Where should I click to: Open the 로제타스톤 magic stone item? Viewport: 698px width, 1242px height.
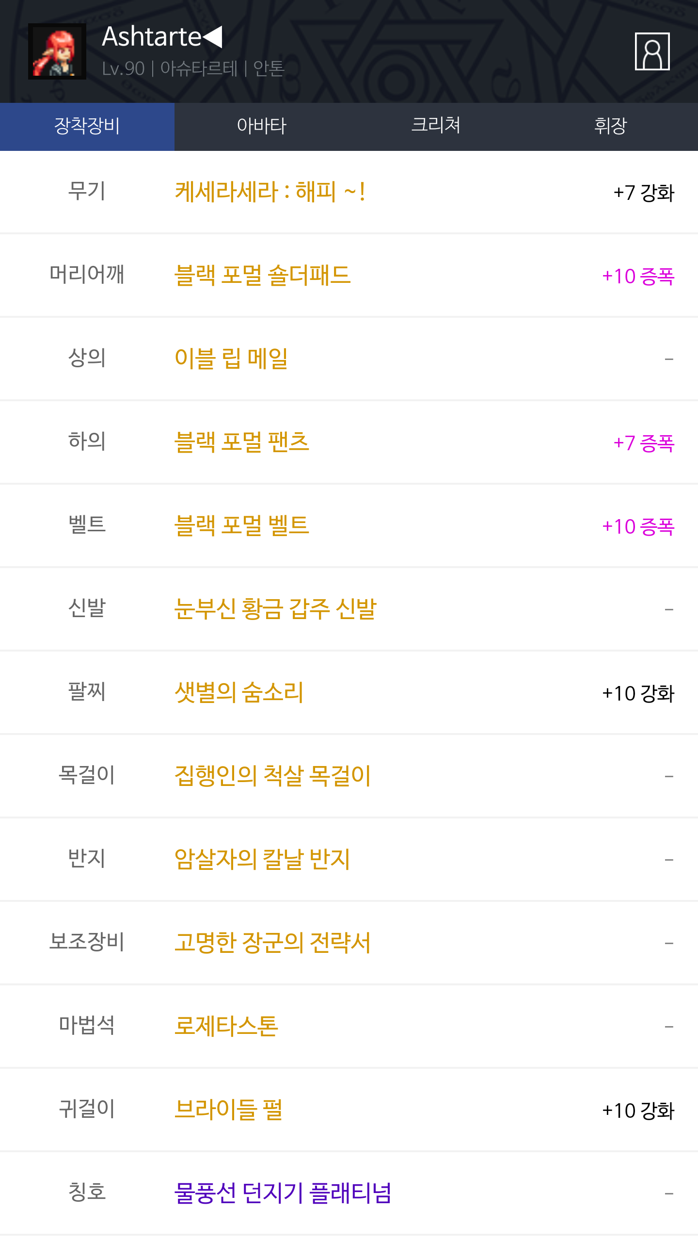coord(226,1027)
